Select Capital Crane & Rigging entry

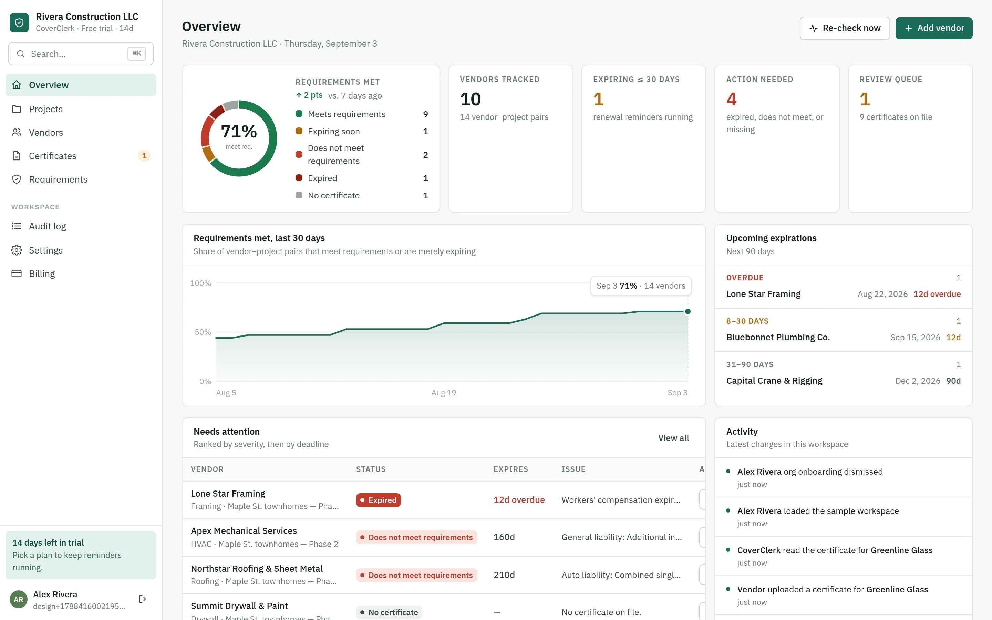tap(843, 381)
